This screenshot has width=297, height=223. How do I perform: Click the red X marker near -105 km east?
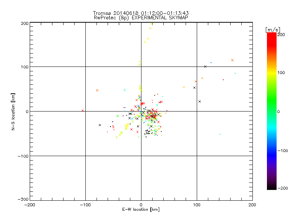coord(82,110)
